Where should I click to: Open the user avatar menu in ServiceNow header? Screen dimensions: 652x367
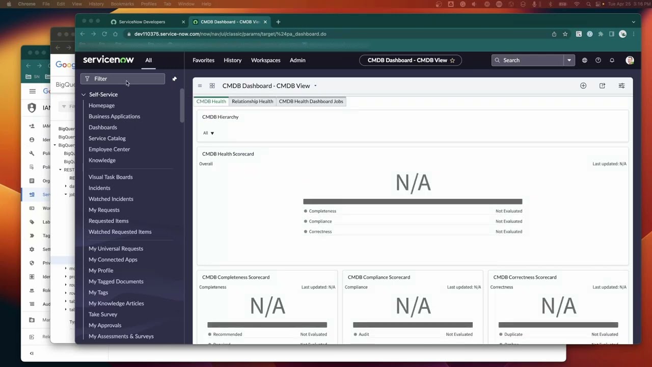click(x=630, y=60)
